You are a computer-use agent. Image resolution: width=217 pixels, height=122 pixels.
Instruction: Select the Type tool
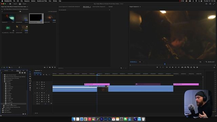click(x=30, y=90)
